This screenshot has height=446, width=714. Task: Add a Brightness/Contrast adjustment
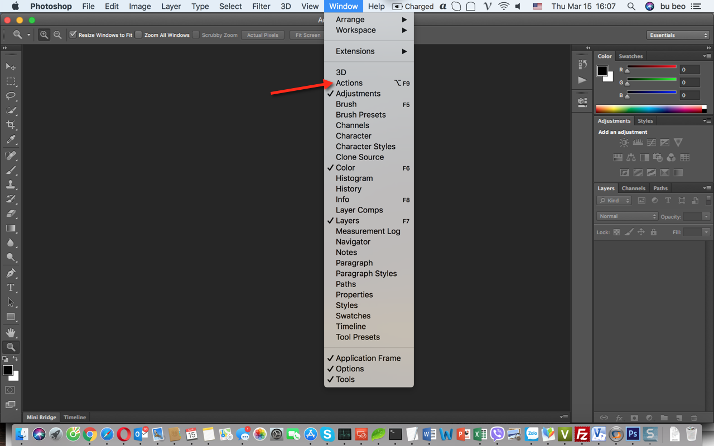tap(624, 143)
